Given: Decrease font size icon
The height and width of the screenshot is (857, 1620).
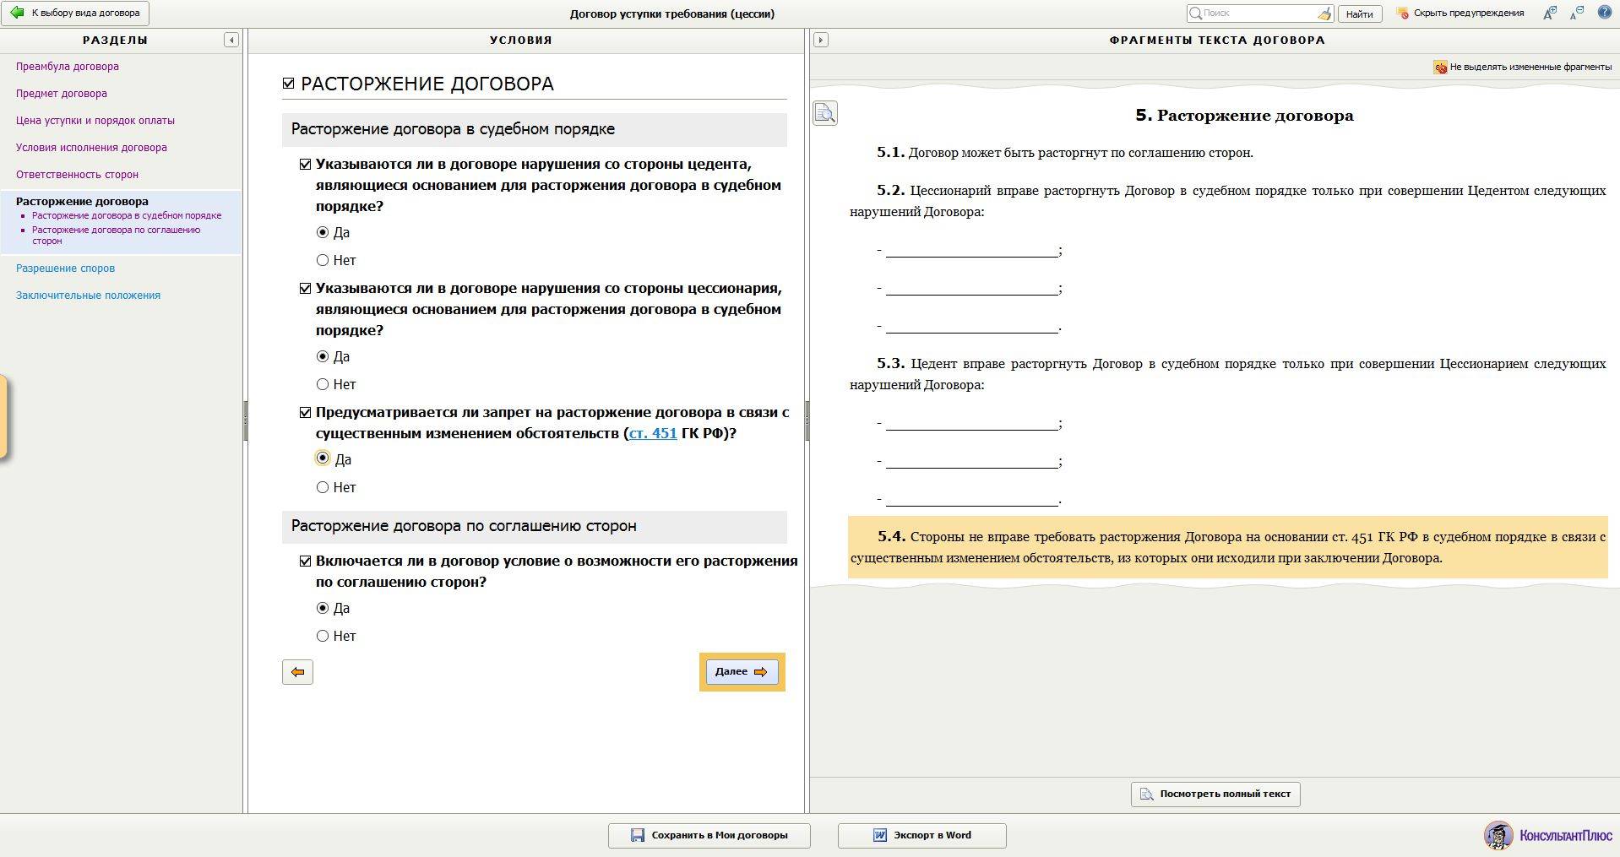Looking at the screenshot, I should [1576, 14].
